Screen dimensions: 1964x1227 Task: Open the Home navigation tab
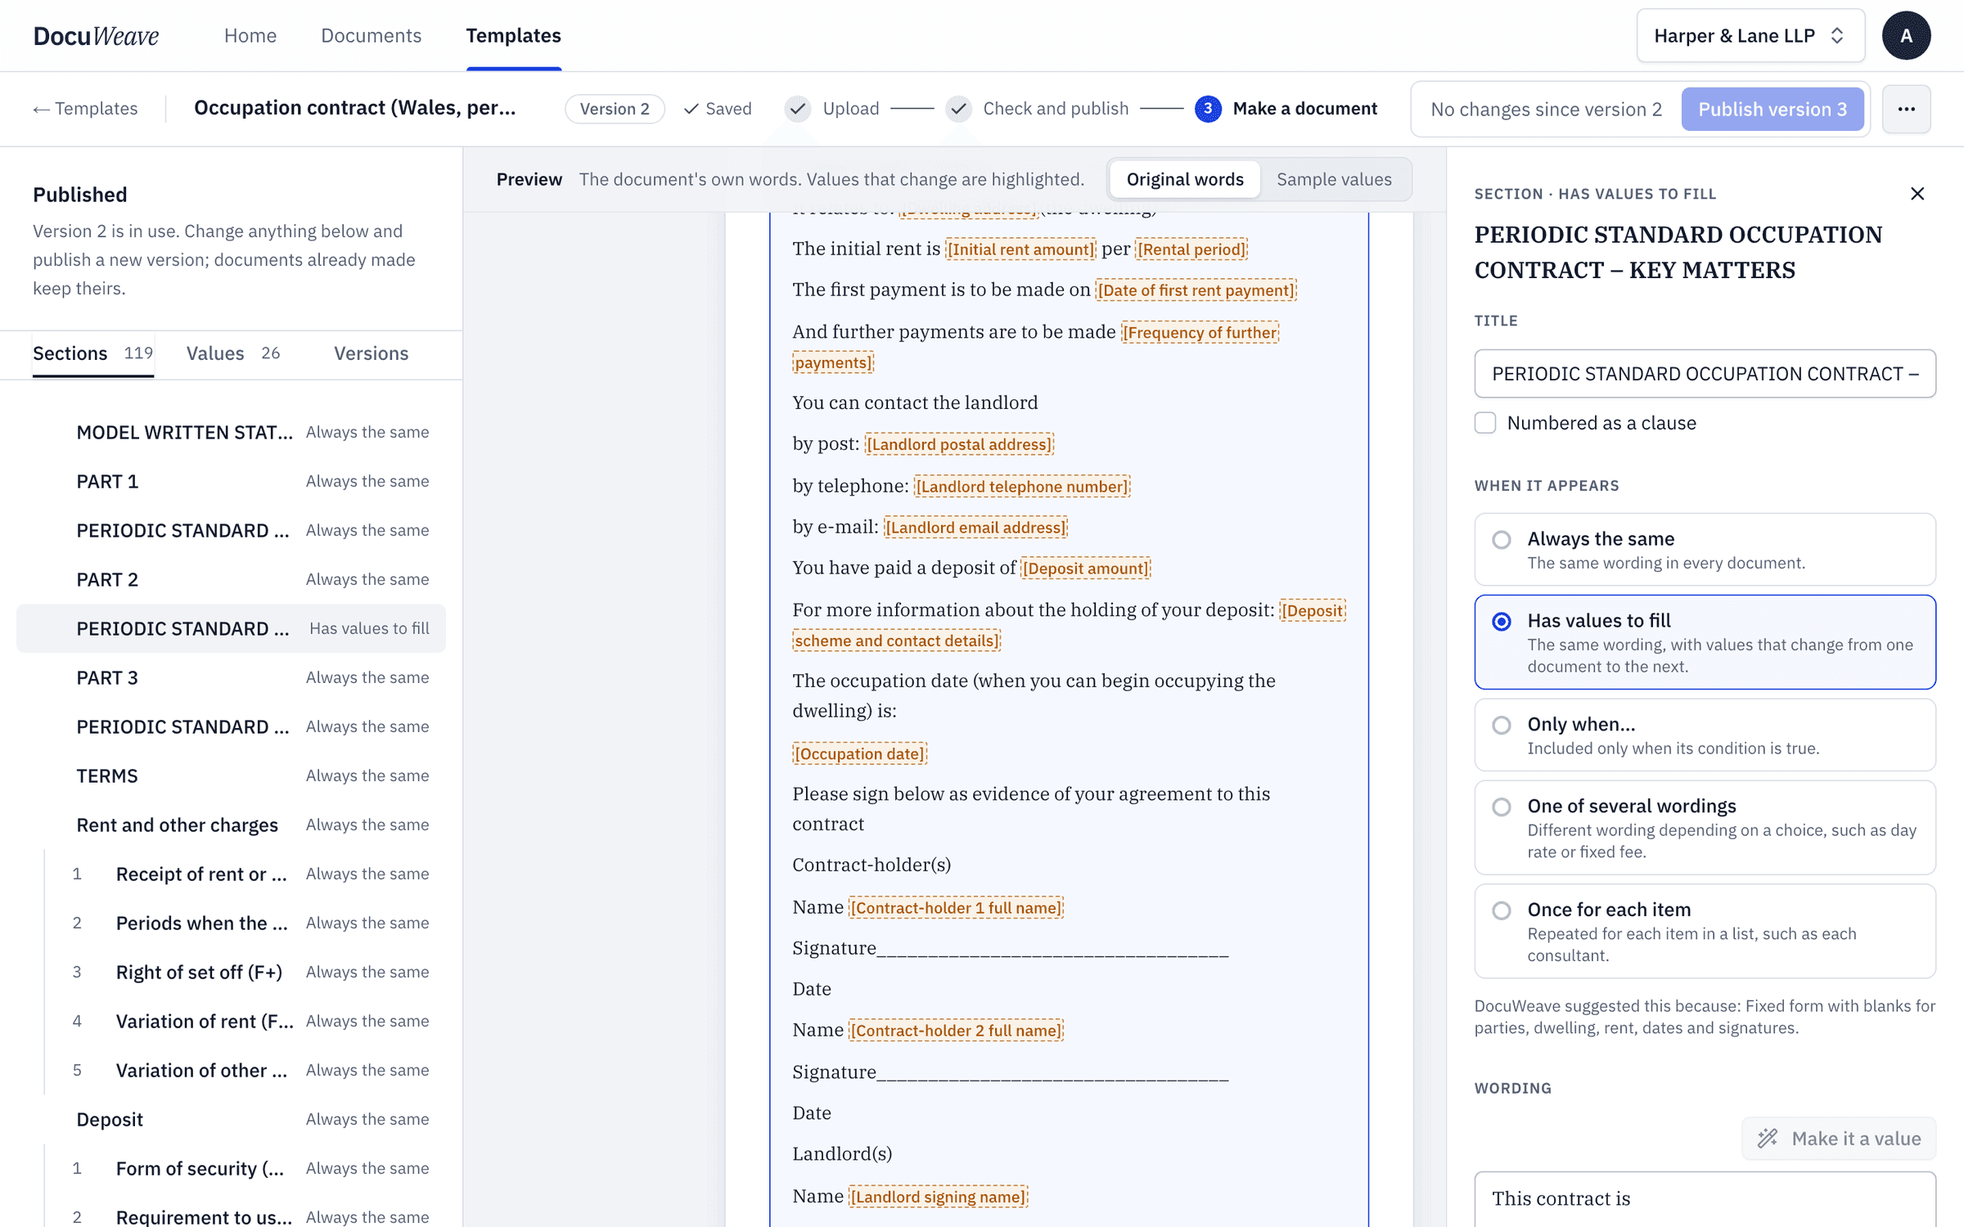point(250,36)
